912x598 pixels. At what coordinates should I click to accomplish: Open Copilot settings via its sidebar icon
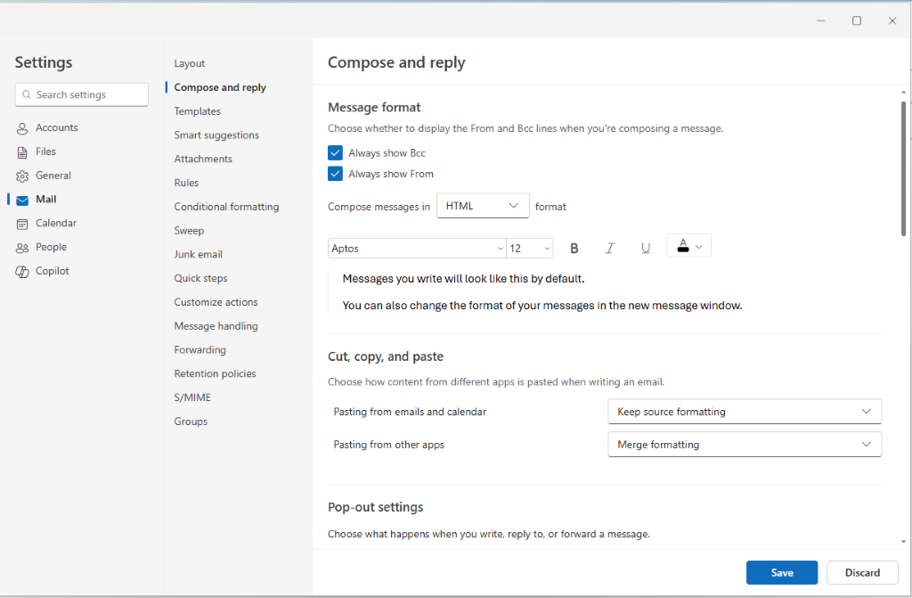[21, 271]
